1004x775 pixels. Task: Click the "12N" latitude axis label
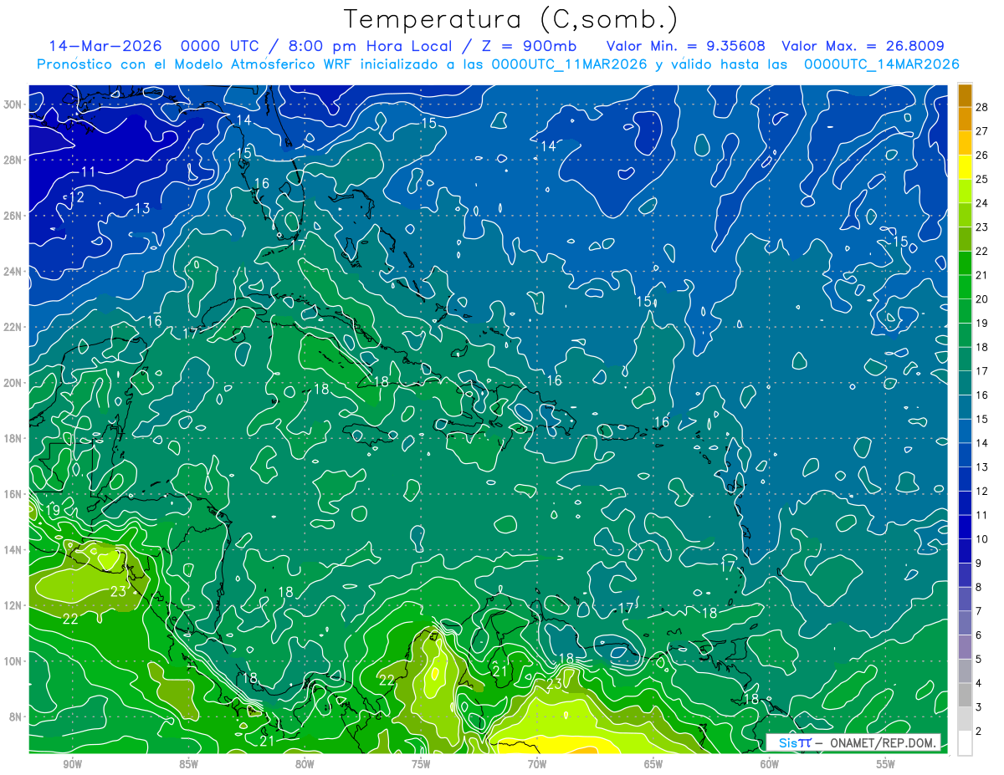click(14, 605)
